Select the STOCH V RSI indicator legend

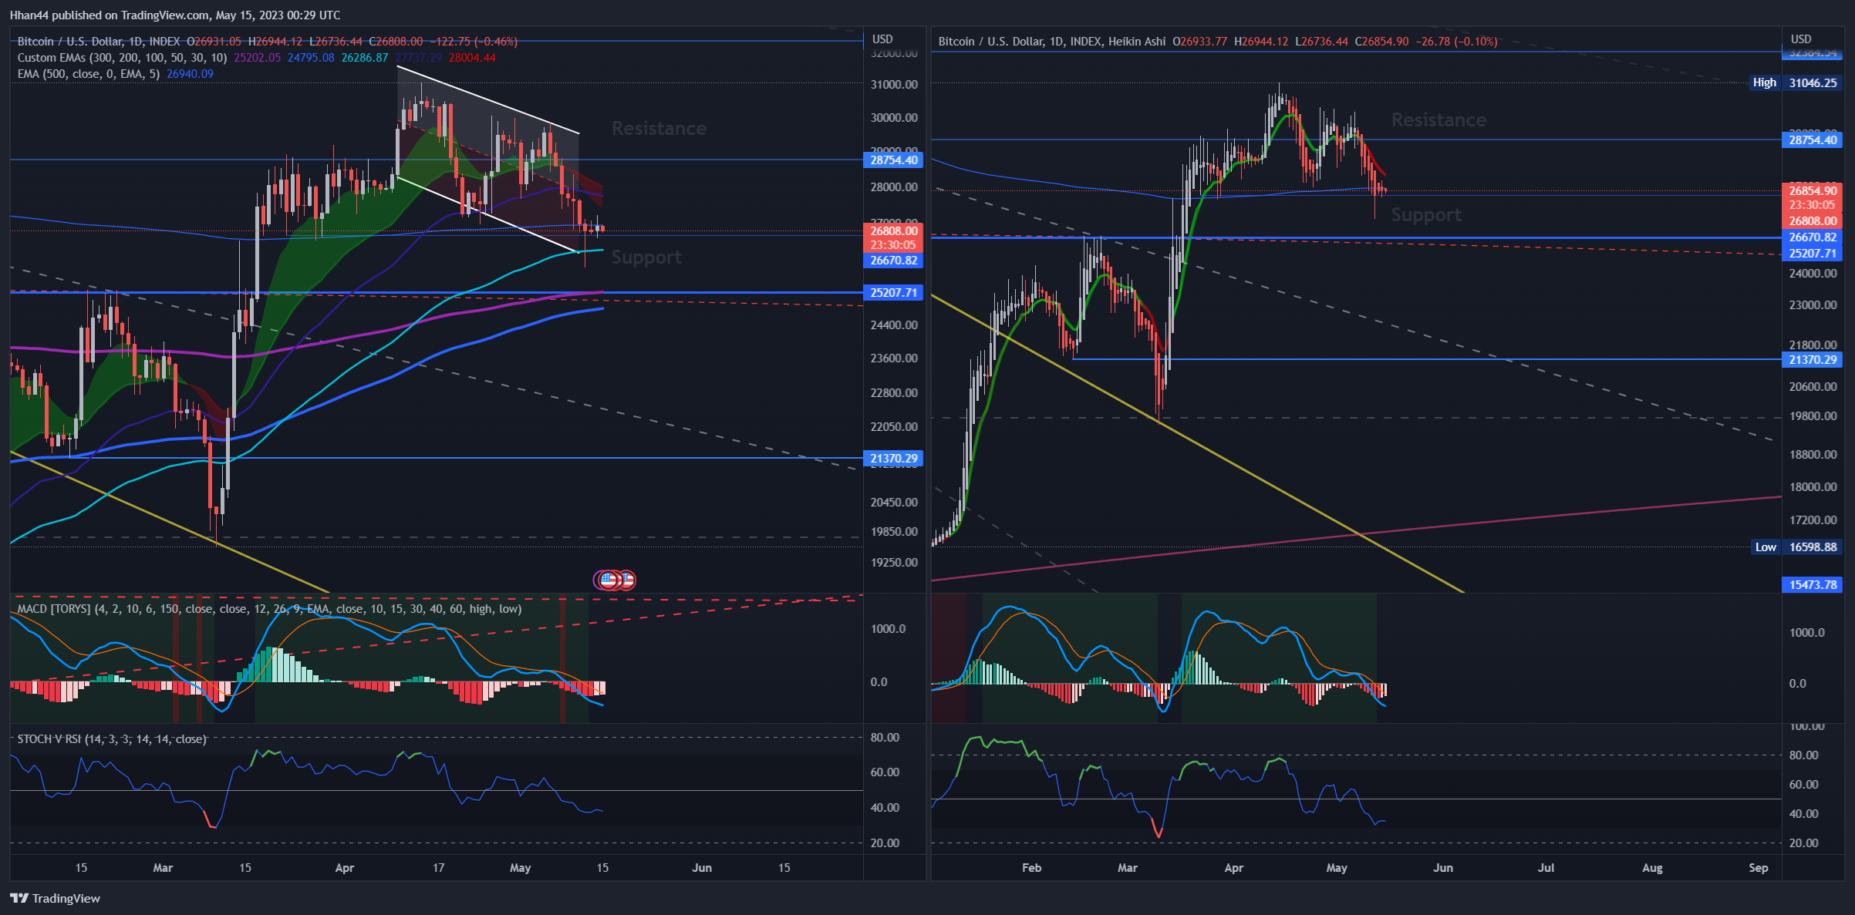(112, 739)
